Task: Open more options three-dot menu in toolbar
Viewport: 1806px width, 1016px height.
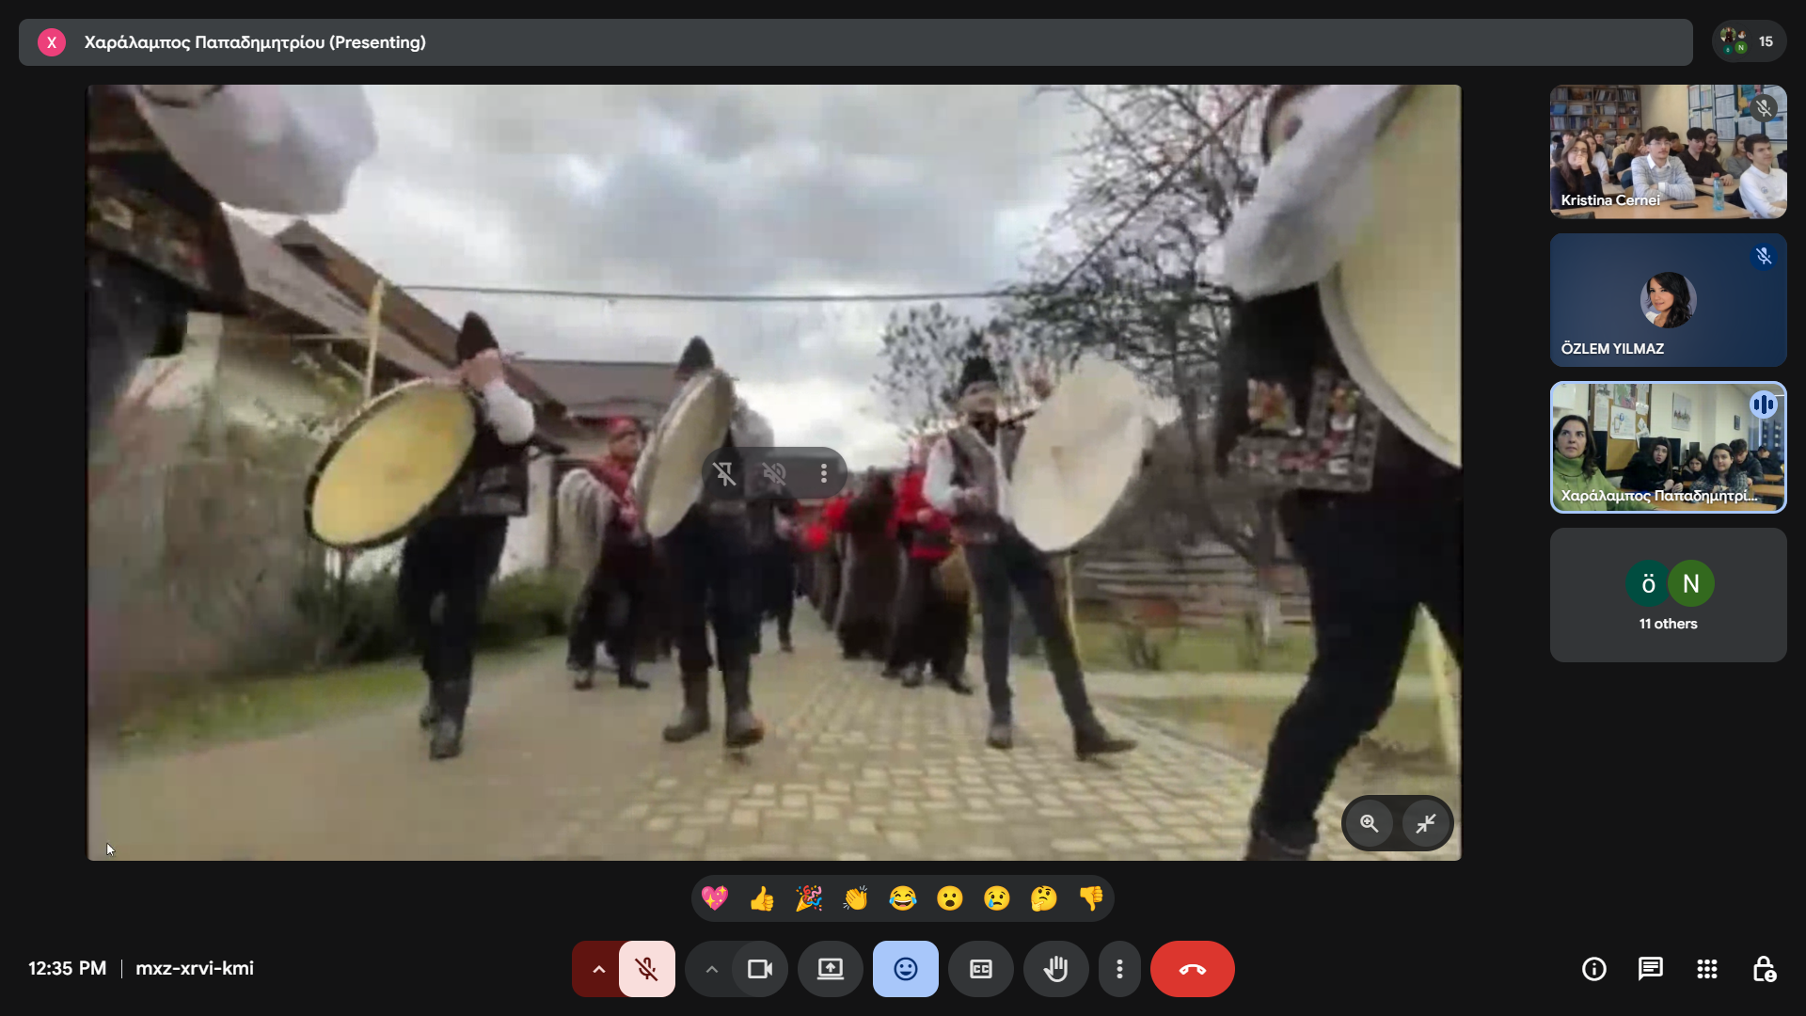Action: 1119,969
